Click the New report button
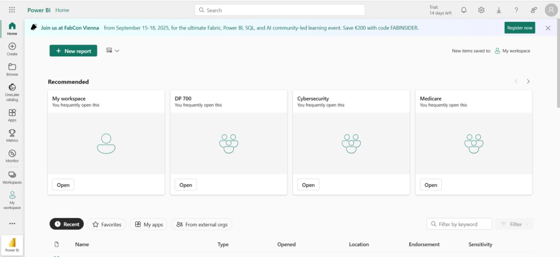Viewport: 560px width, 257px height. tap(73, 51)
